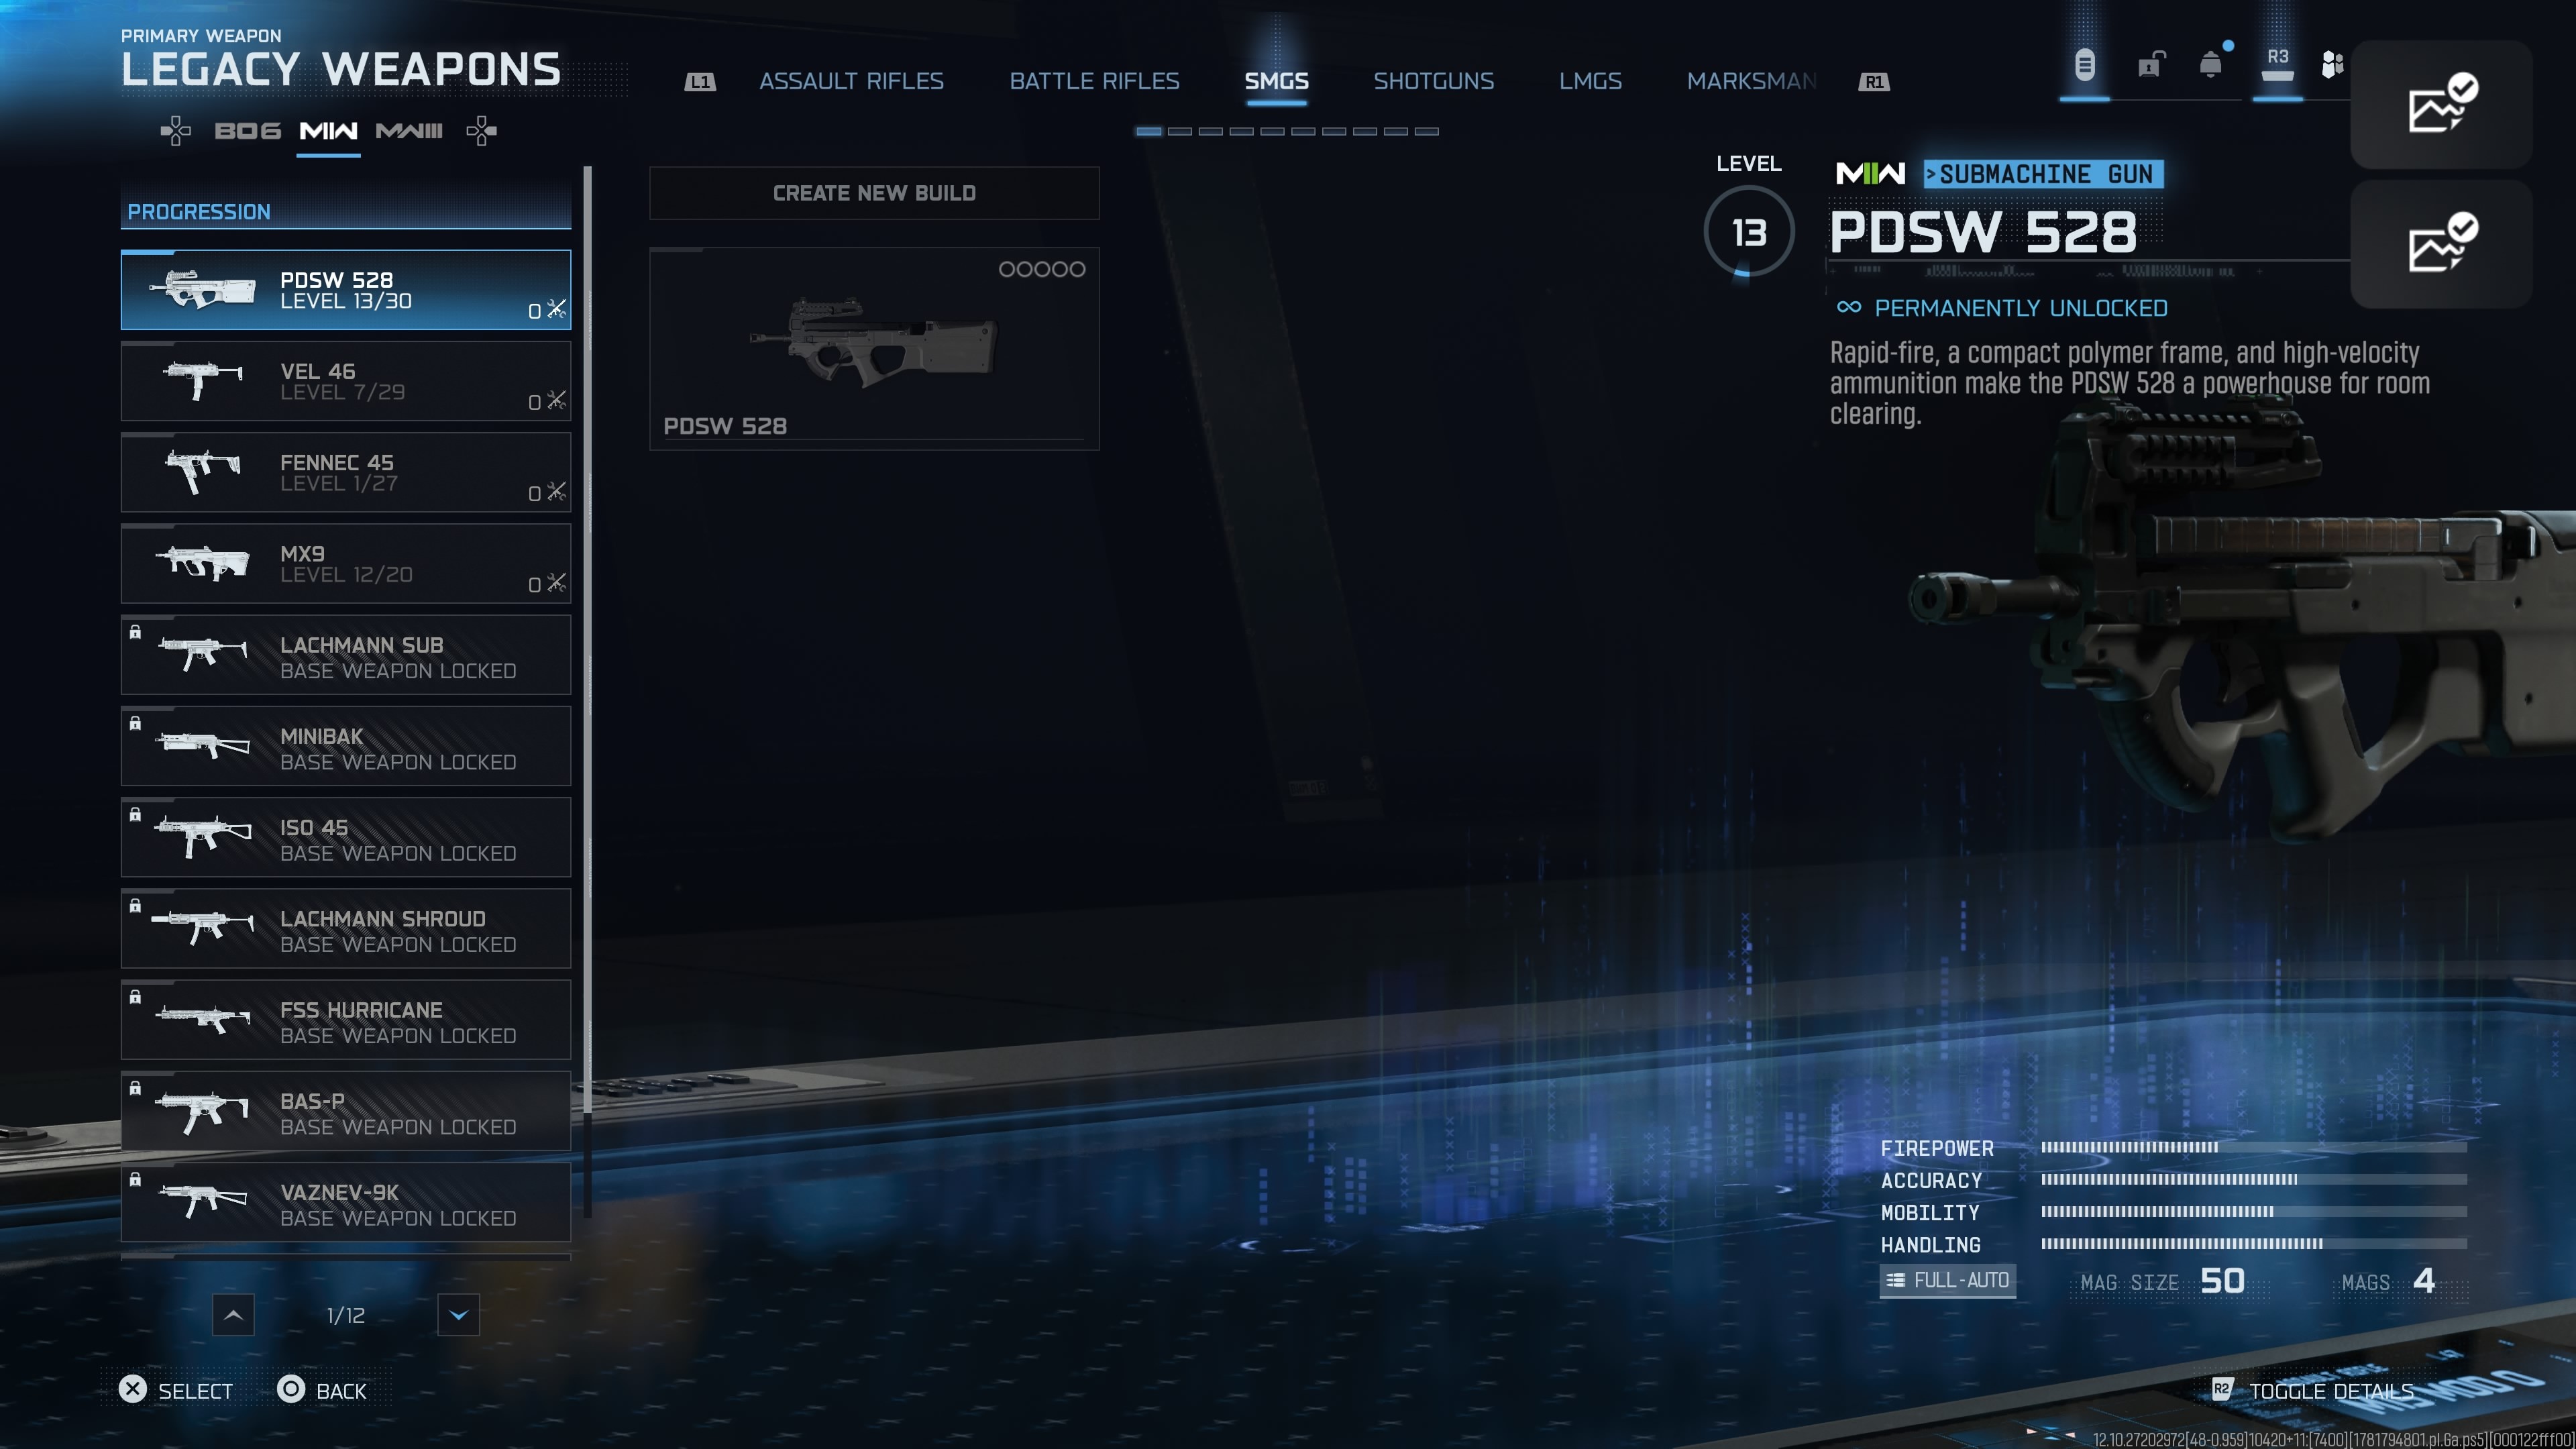Click the lock icon on BAS-P row

click(x=135, y=1088)
